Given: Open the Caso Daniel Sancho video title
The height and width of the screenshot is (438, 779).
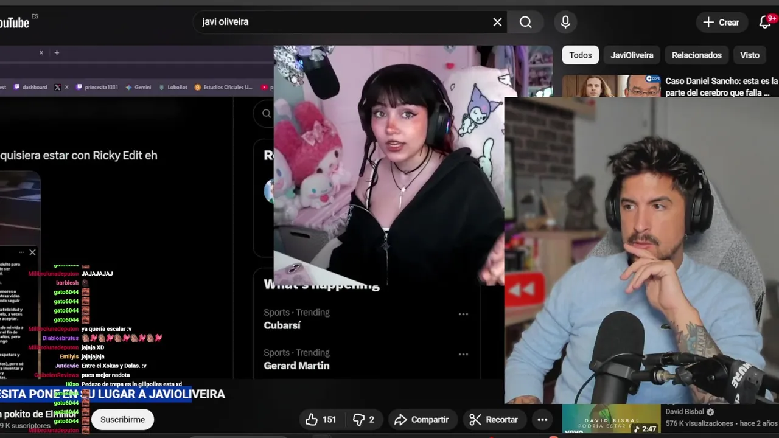Looking at the screenshot, I should [x=722, y=86].
